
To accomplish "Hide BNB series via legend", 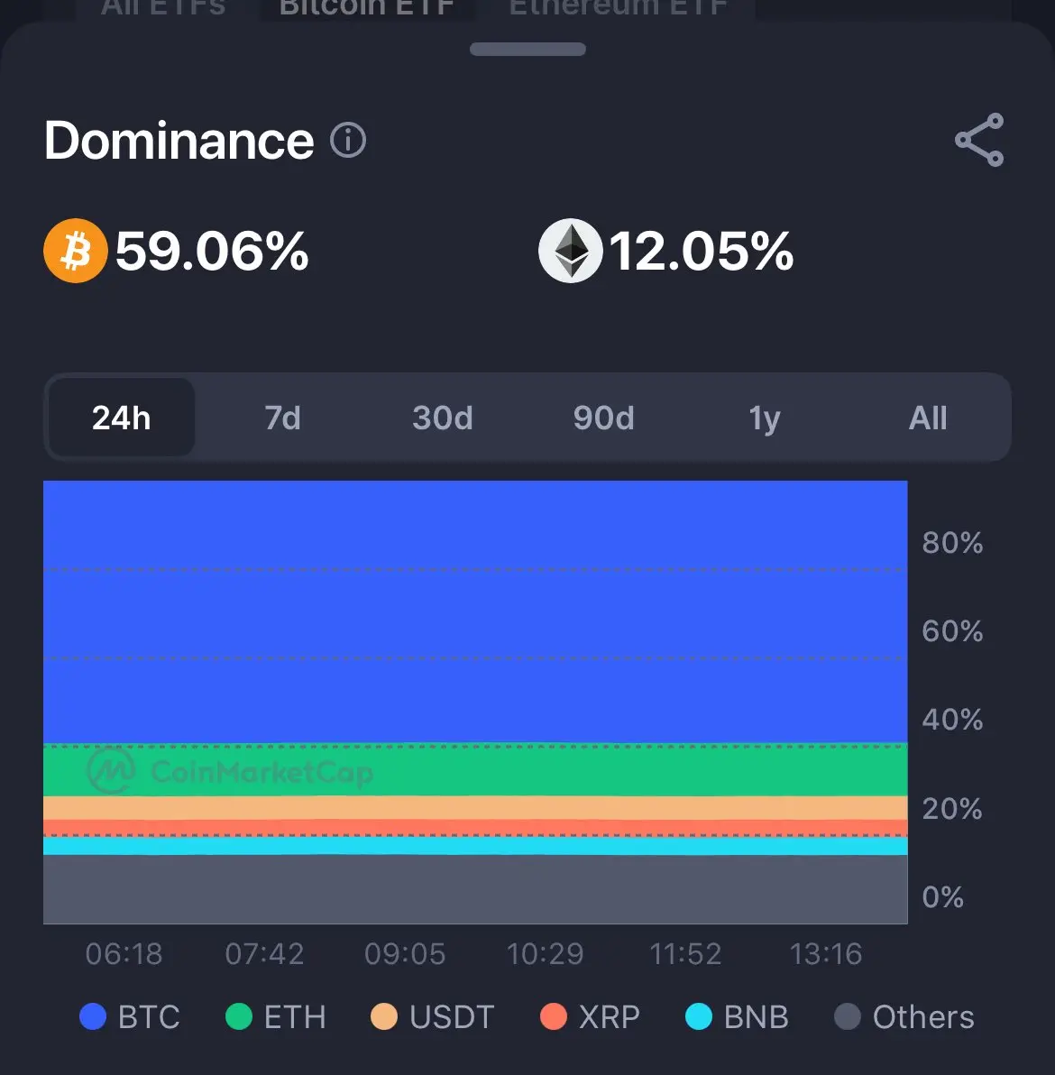I will 737,1017.
